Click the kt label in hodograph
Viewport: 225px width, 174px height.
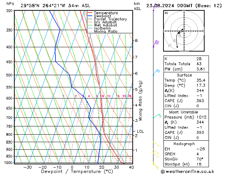coord(166,13)
